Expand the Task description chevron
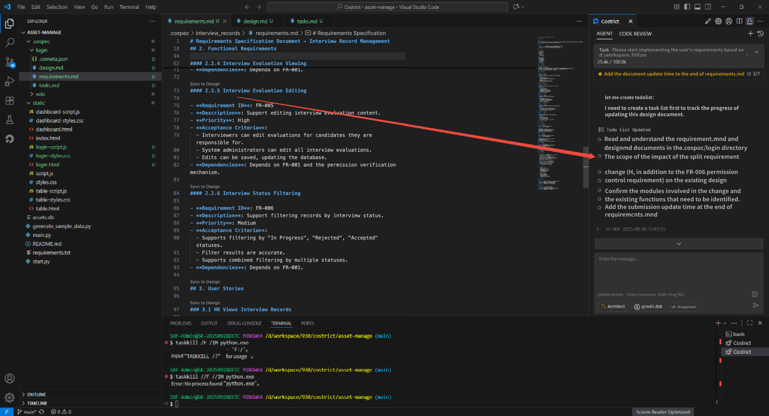 (757, 52)
